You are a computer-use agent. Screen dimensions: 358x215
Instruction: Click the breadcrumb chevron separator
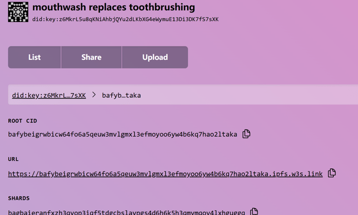pyautogui.click(x=94, y=95)
